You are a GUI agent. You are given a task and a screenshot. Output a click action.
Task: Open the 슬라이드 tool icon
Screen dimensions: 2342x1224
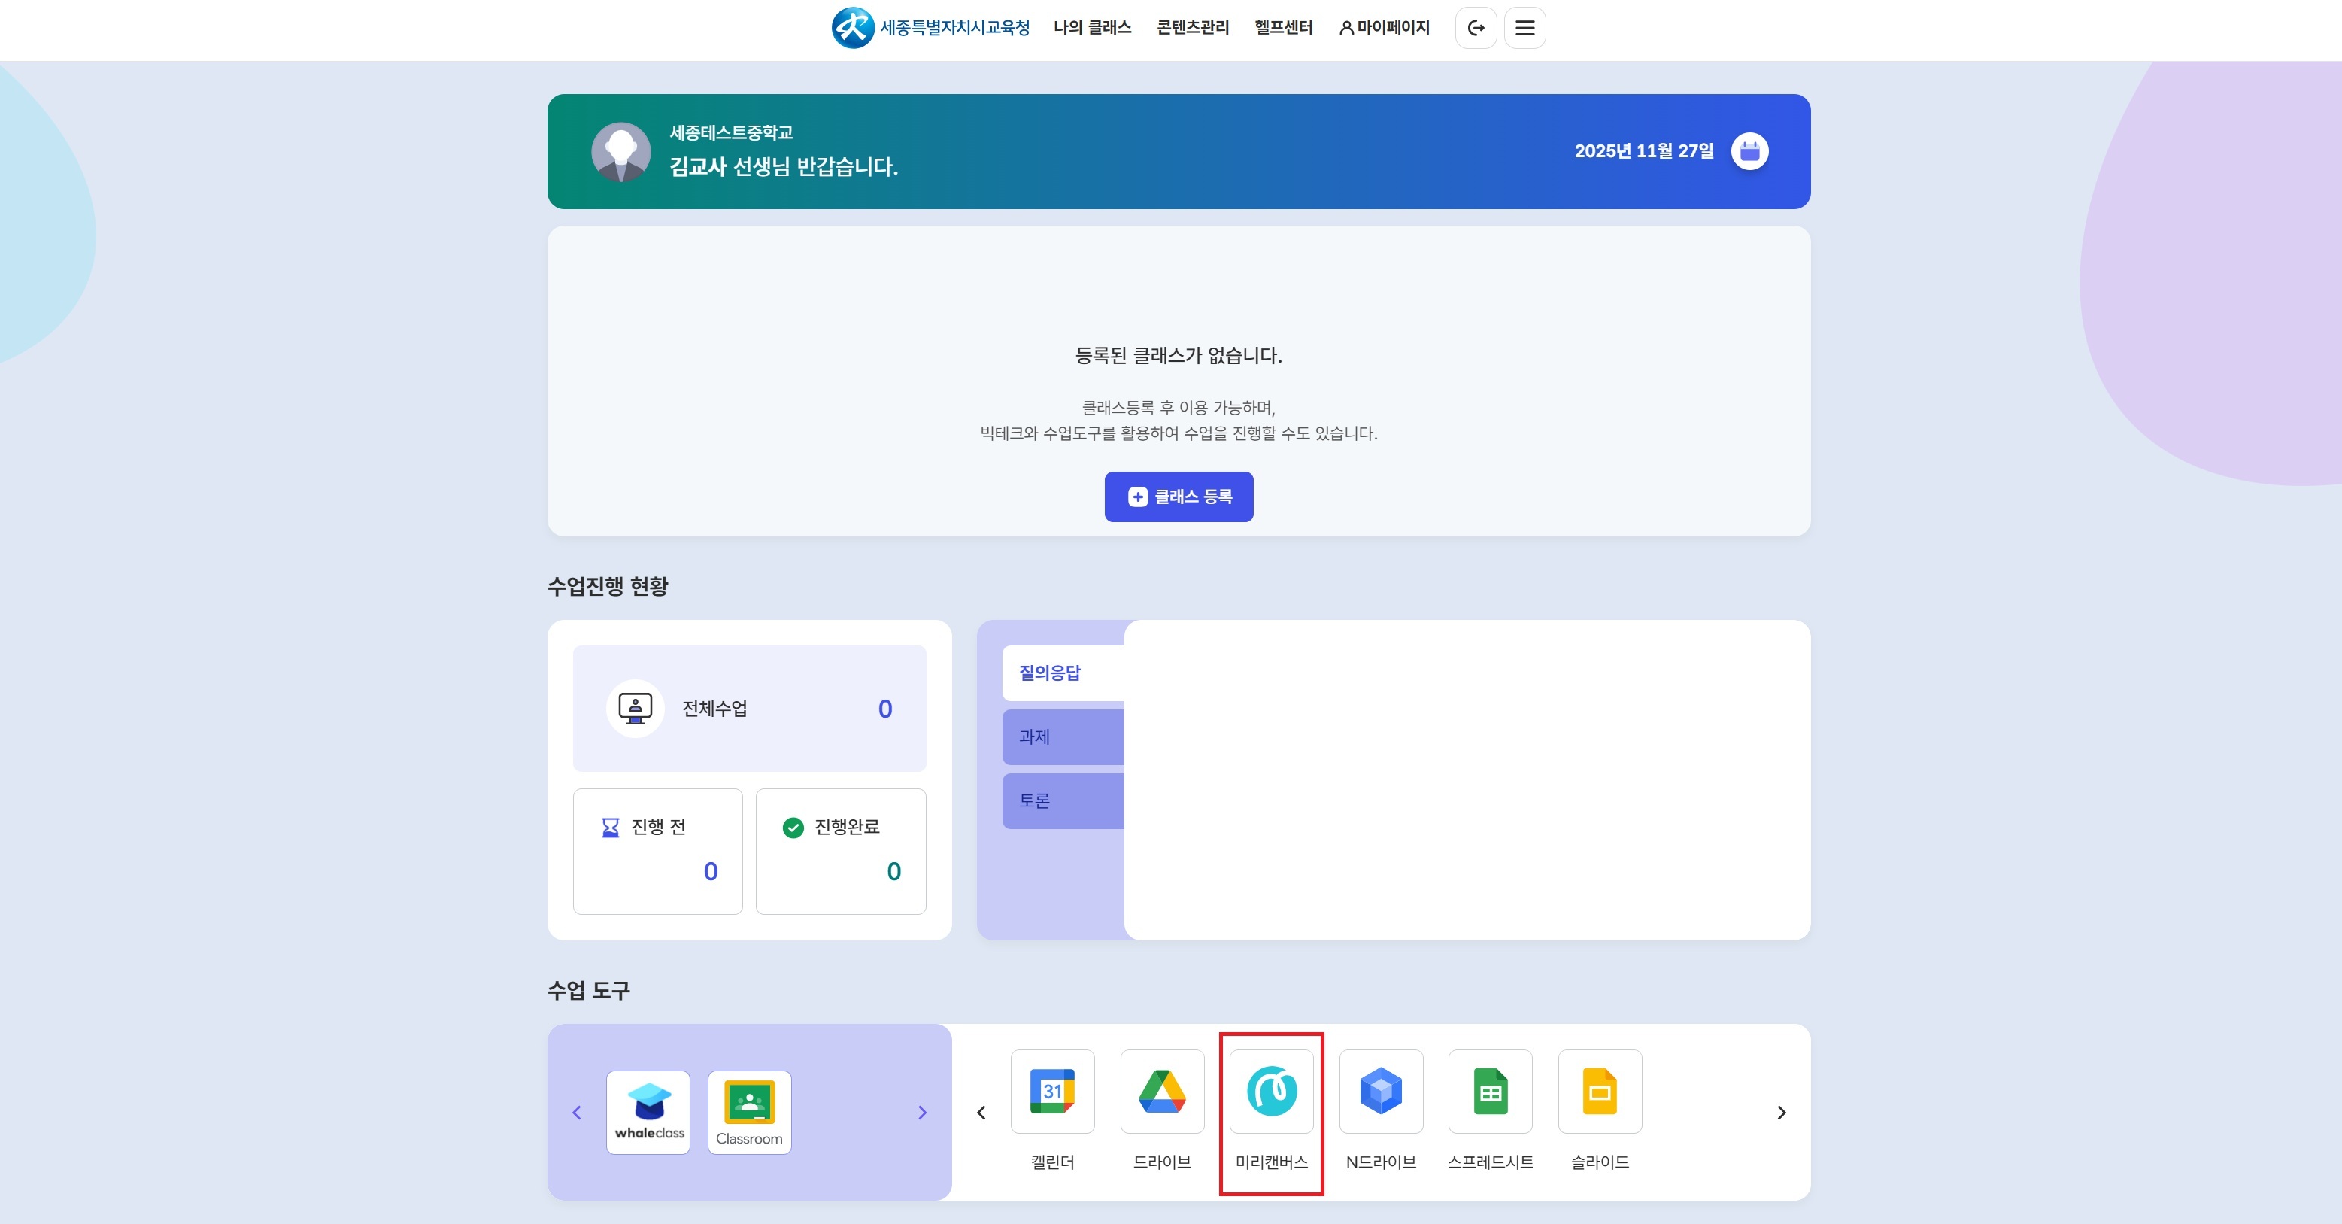coord(1599,1092)
